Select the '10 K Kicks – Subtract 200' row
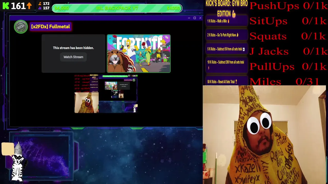 [x=227, y=65]
